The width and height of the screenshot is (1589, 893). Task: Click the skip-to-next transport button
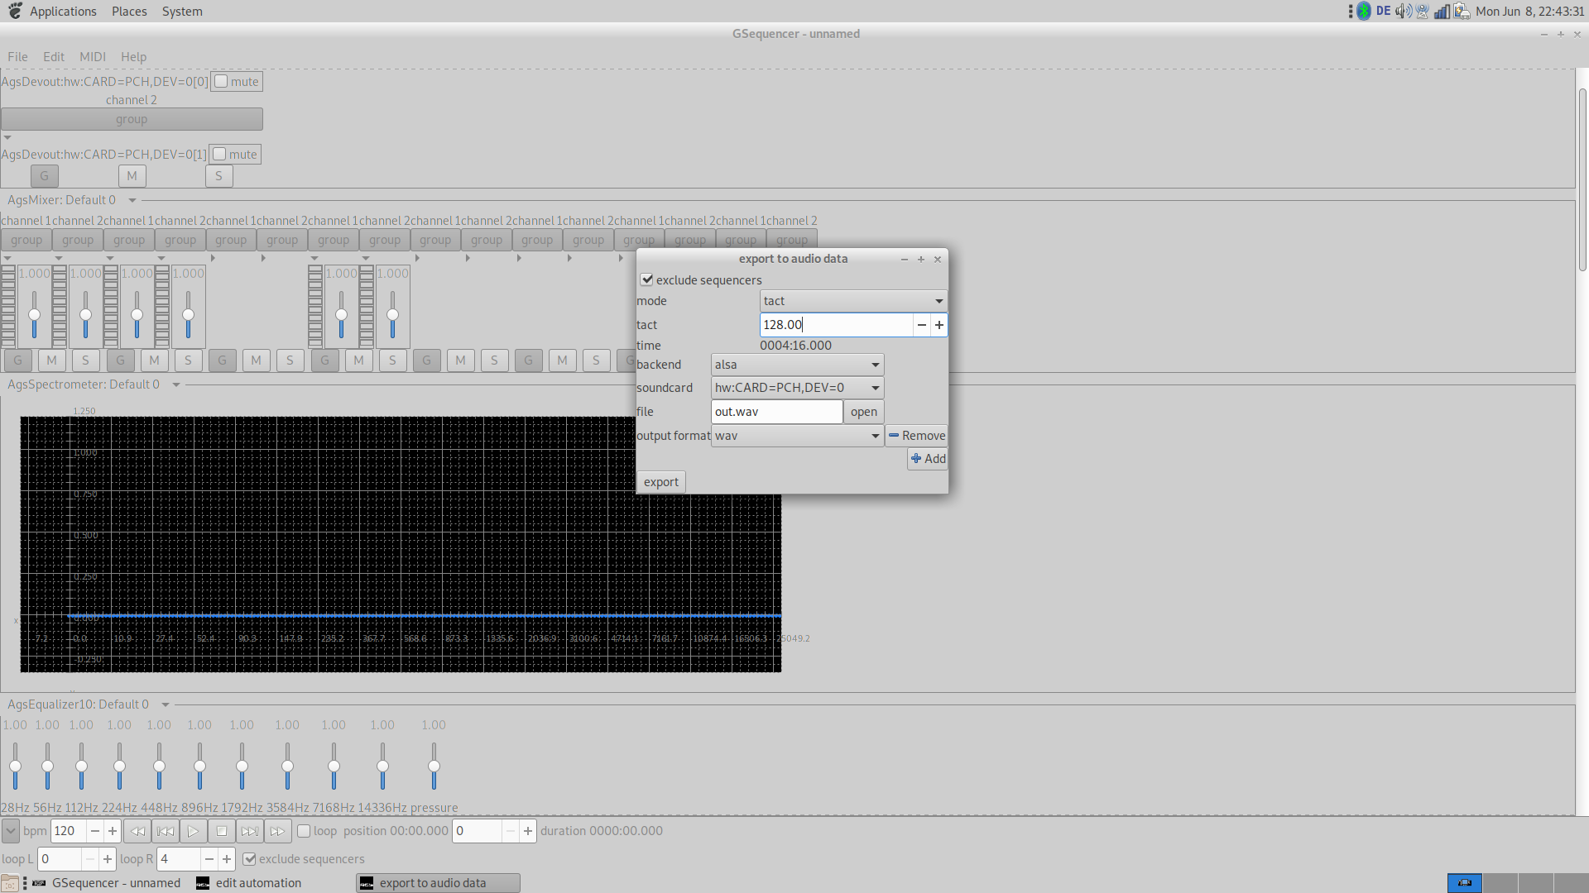pos(249,831)
